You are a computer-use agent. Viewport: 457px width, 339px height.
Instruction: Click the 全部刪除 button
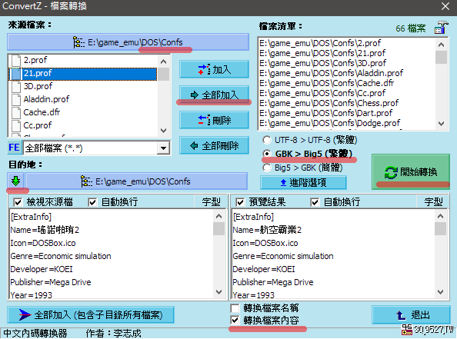214,145
